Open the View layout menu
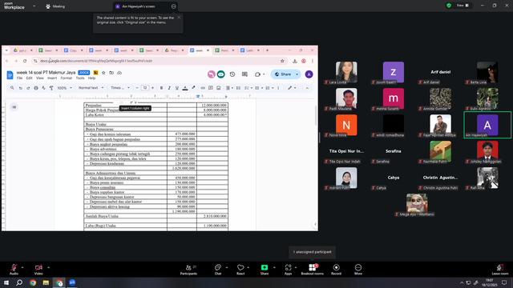The image size is (513, 288). [x=463, y=6]
